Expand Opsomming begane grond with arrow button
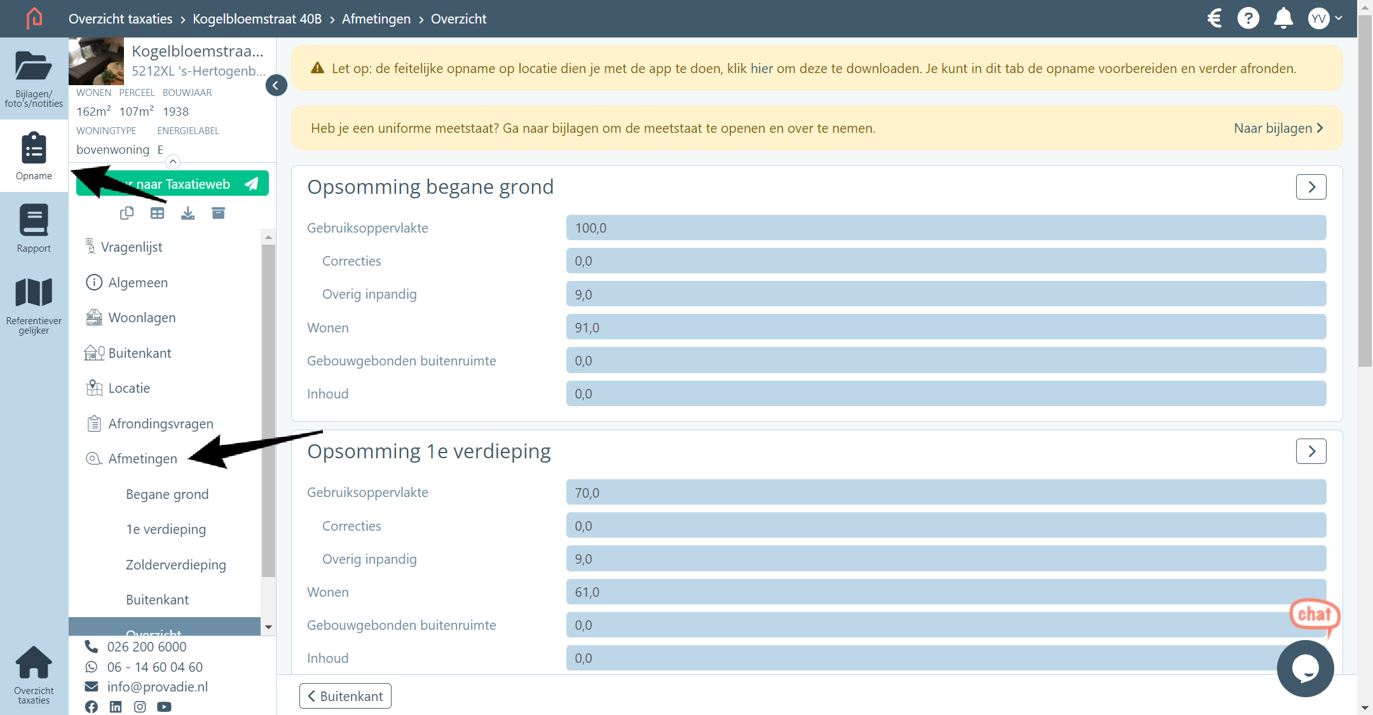 [1311, 187]
